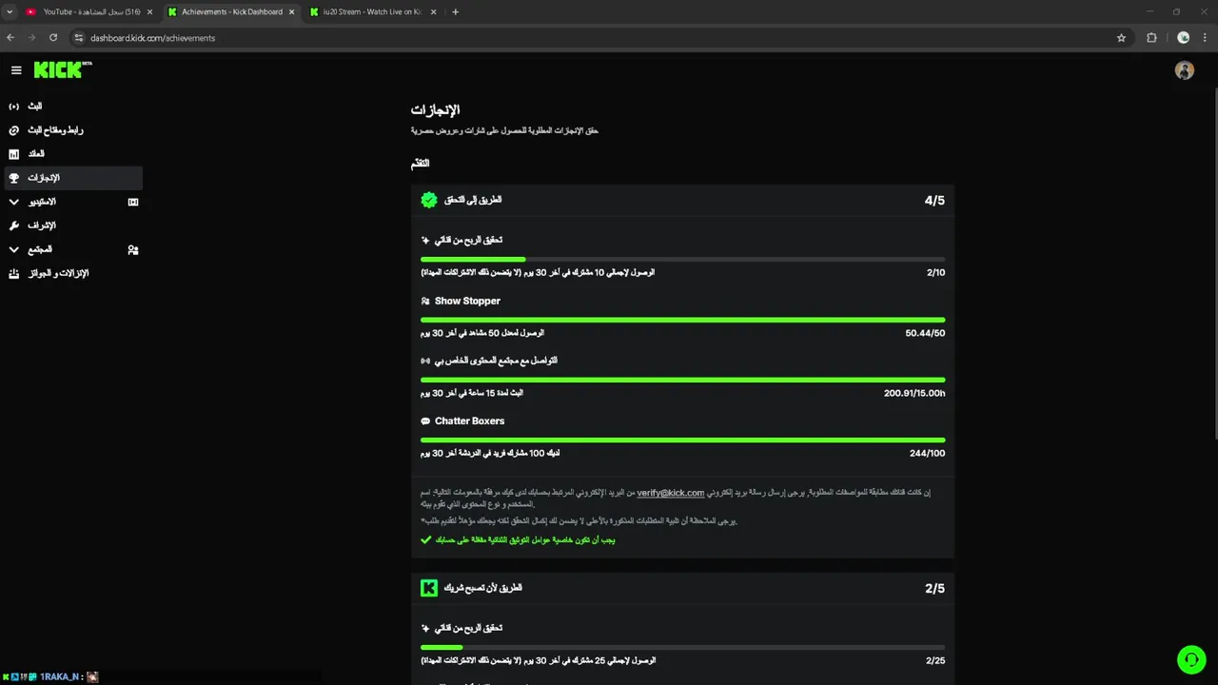Select the achievements trophy icon in sidebar
The image size is (1218, 685).
(x=13, y=178)
